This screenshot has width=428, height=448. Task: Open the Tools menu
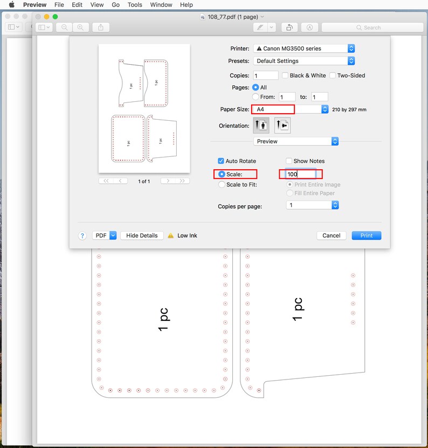pyautogui.click(x=135, y=4)
